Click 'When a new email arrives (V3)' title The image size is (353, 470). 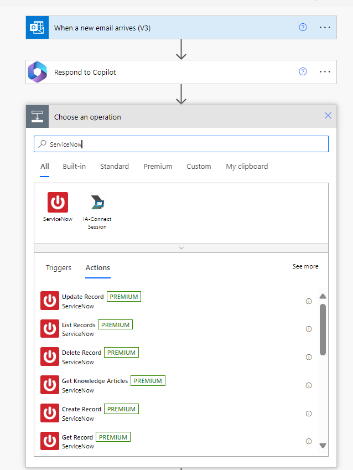[x=102, y=28]
